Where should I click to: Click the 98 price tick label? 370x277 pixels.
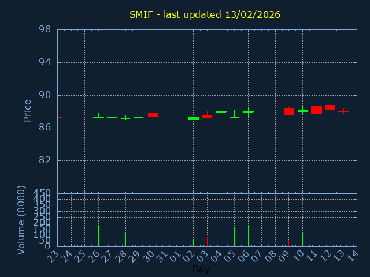tap(45, 29)
